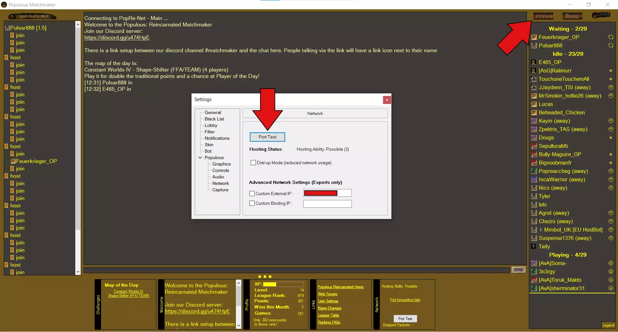Click the Populous Matchmaker title bar icon
Image resolution: width=618 pixels, height=332 pixels.
pos(4,5)
